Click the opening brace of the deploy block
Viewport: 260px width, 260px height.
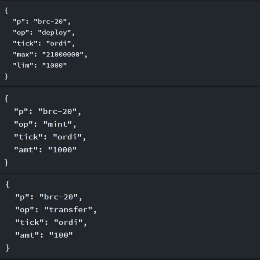click(6, 10)
